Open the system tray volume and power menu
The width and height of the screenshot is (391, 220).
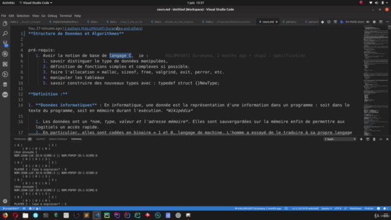tap(379, 2)
